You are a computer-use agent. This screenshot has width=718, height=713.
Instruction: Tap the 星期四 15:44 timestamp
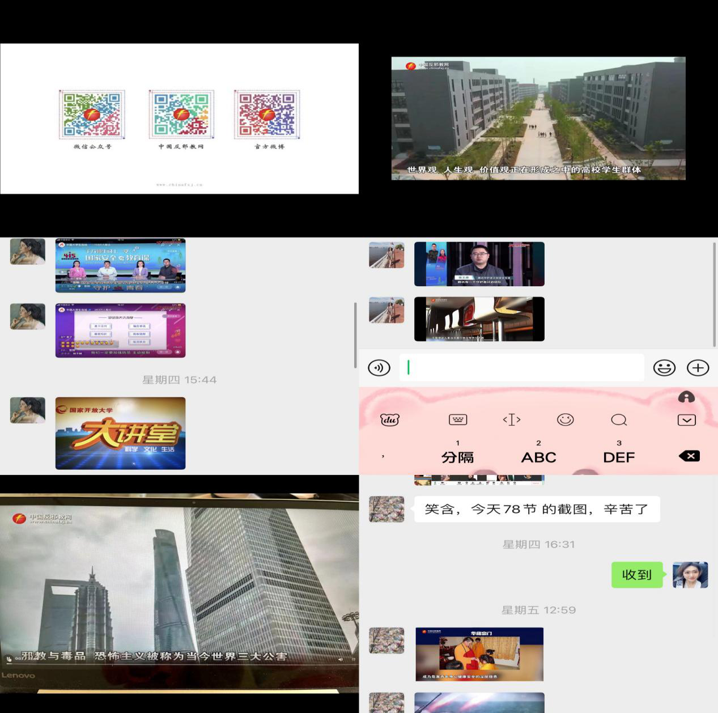pos(179,380)
